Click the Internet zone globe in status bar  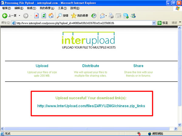pyautogui.click(x=150, y=134)
